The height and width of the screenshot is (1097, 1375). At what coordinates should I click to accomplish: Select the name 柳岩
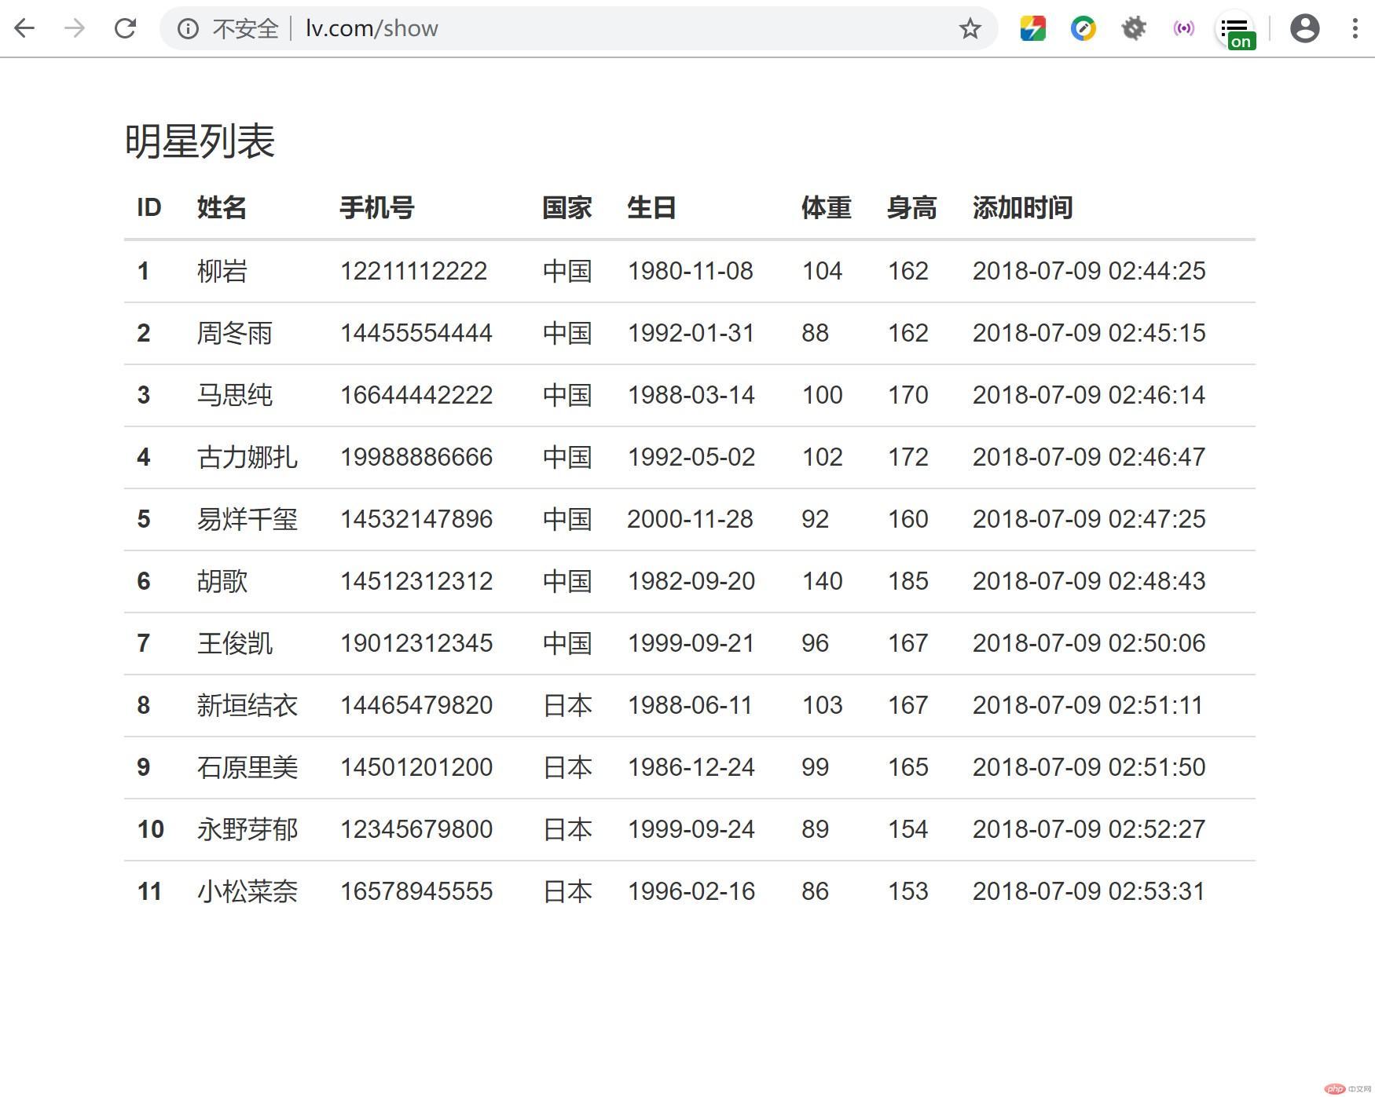(222, 271)
